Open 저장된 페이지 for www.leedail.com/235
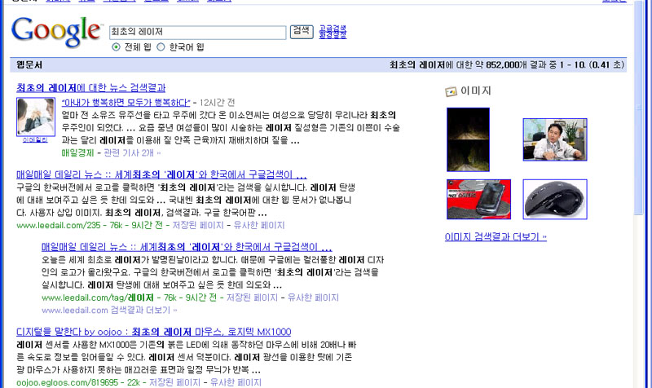 pos(198,226)
